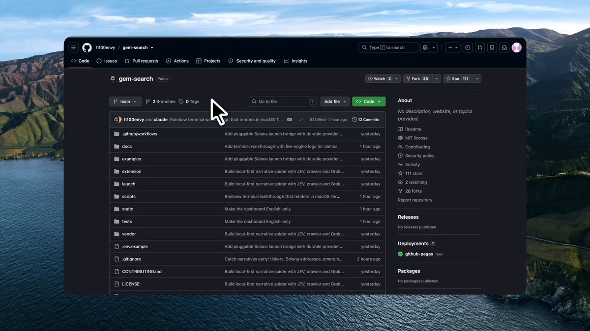Open the commit hash 93249ed
Viewport: 590px width, 331px height.
pos(318,120)
